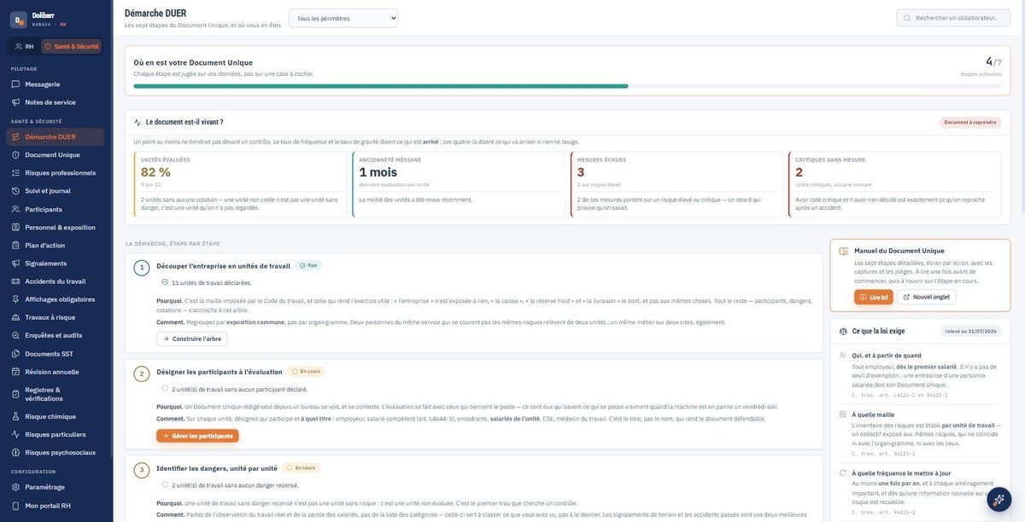Viewport: 1025px width, 522px height.
Task: Click the 82 % unités évaluées value
Action: 155,172
